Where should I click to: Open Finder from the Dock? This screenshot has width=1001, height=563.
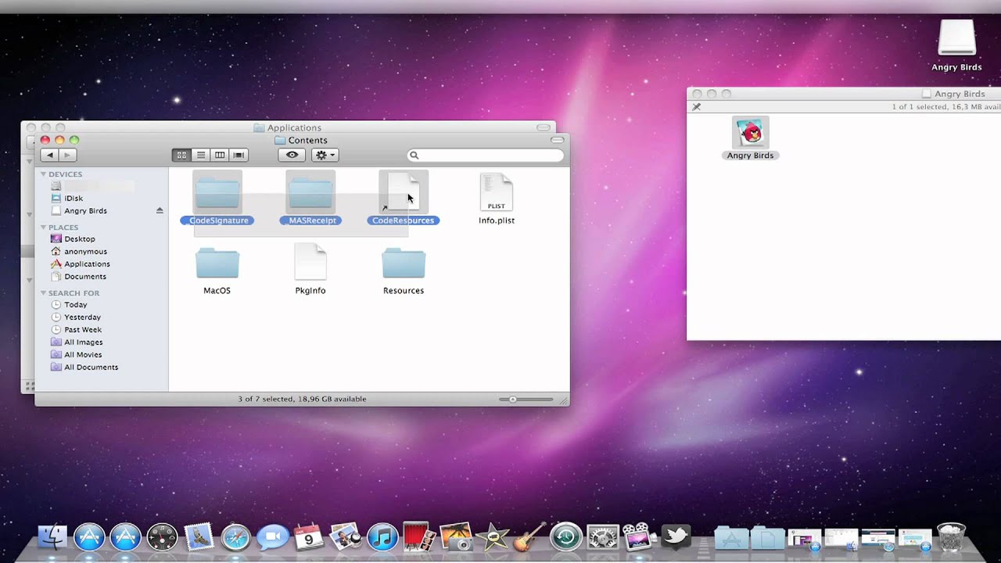(x=53, y=537)
